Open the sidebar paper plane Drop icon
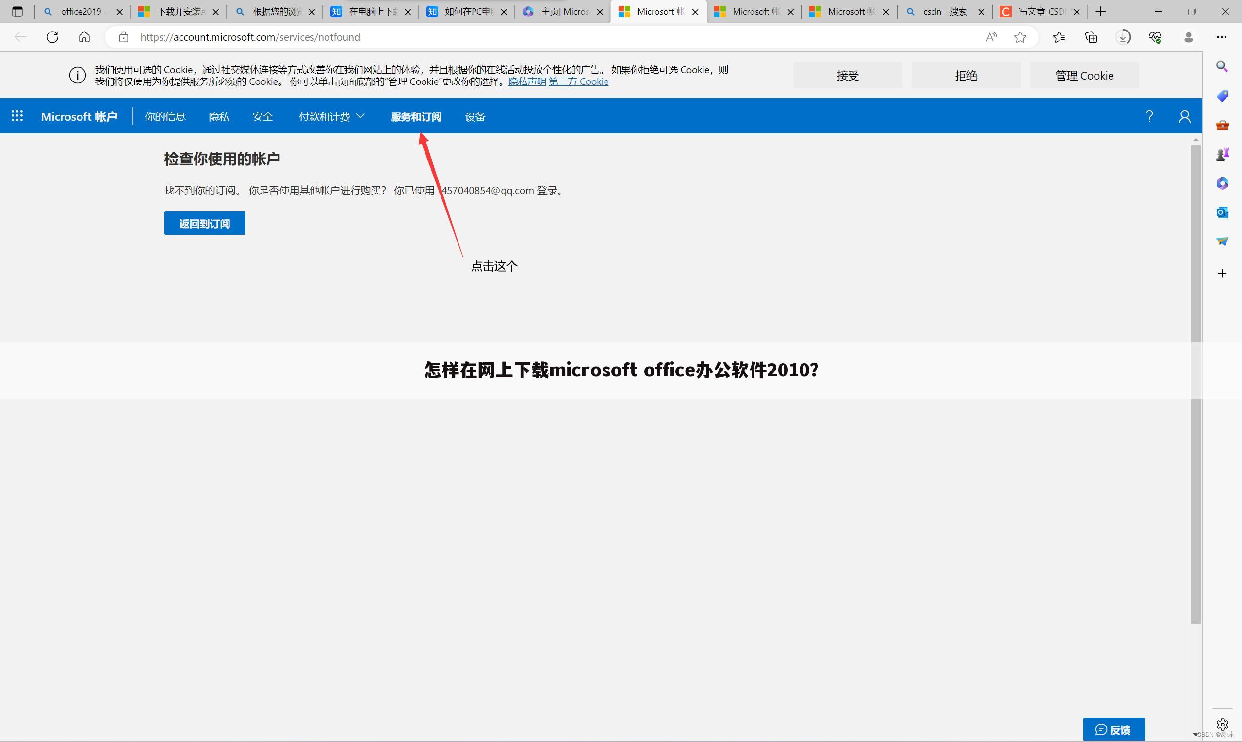The width and height of the screenshot is (1242, 742). pos(1222,242)
